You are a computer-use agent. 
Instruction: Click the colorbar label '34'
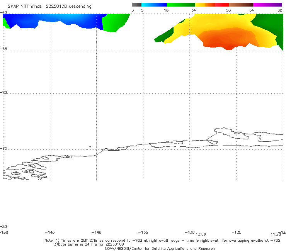point(194,10)
